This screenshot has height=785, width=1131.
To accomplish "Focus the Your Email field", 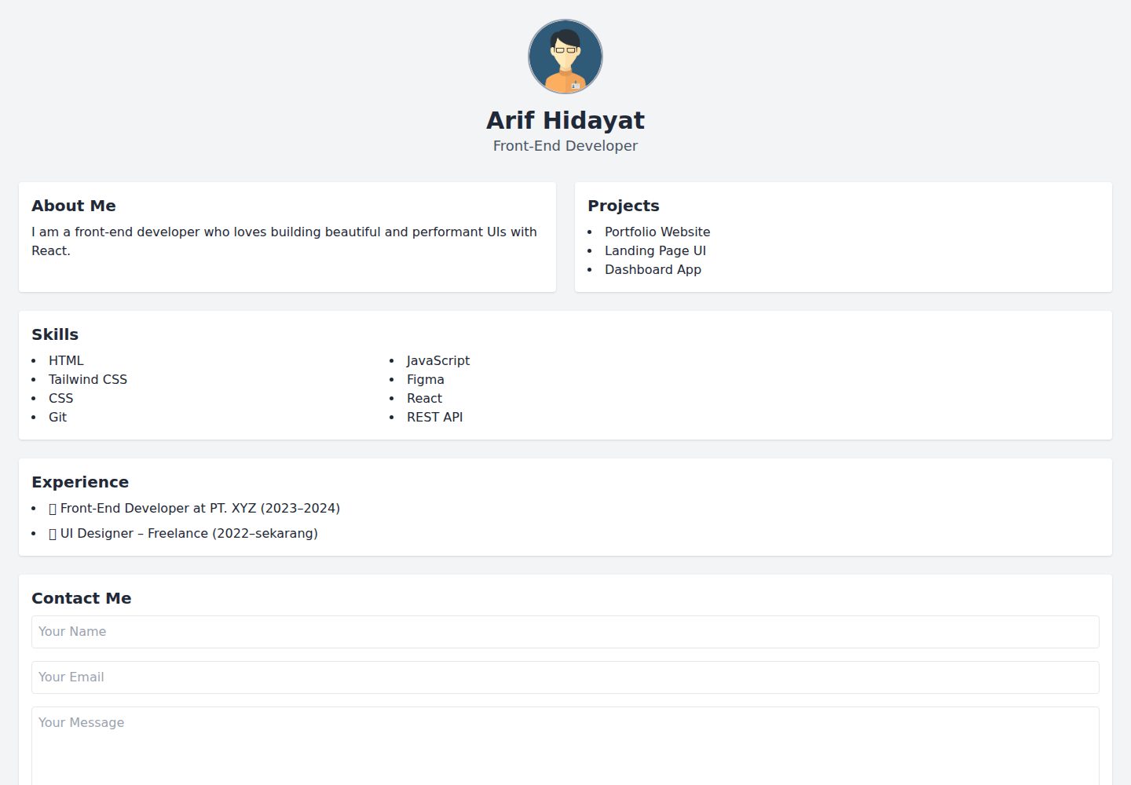I will point(565,677).
